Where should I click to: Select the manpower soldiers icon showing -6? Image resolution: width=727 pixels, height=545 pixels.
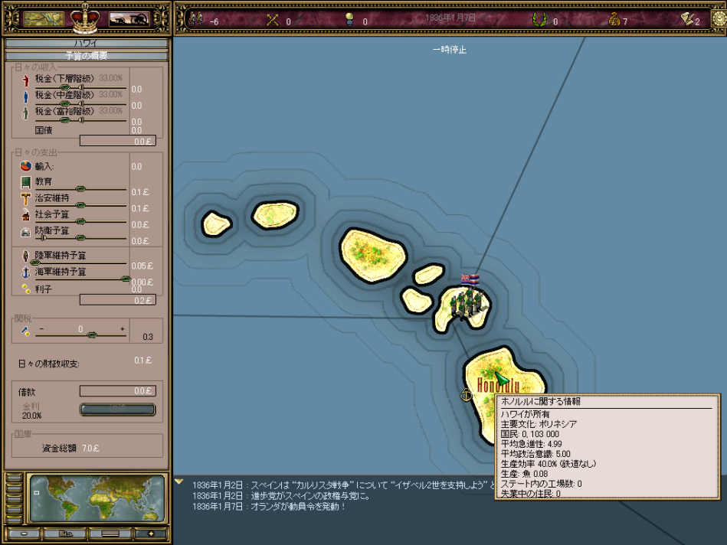tap(197, 19)
